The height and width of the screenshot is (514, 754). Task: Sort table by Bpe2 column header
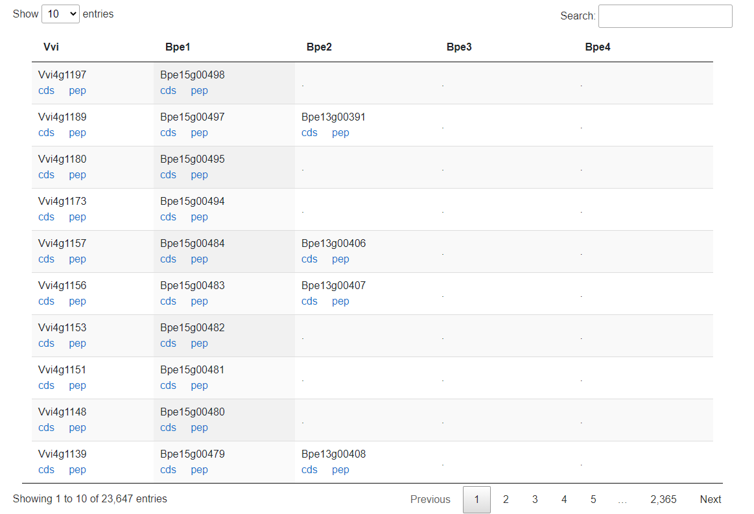[x=319, y=47]
